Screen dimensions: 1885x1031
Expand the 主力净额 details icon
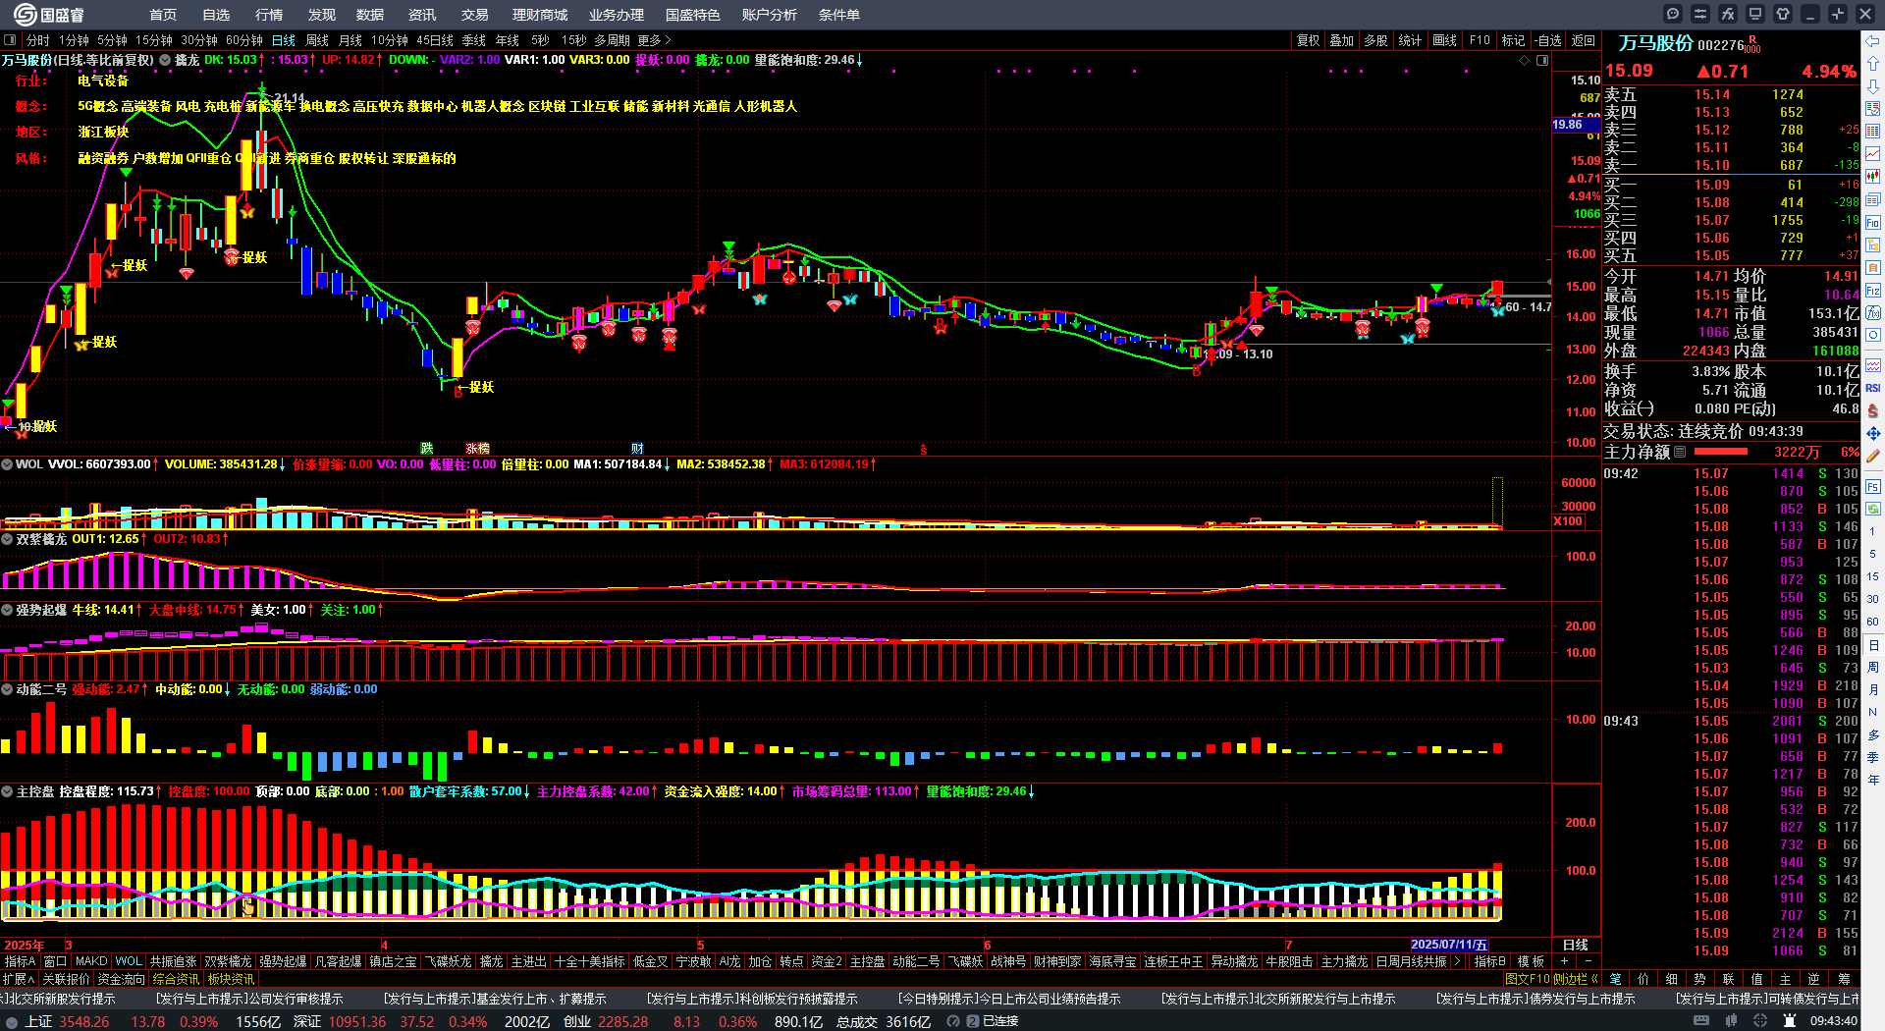click(x=1681, y=452)
